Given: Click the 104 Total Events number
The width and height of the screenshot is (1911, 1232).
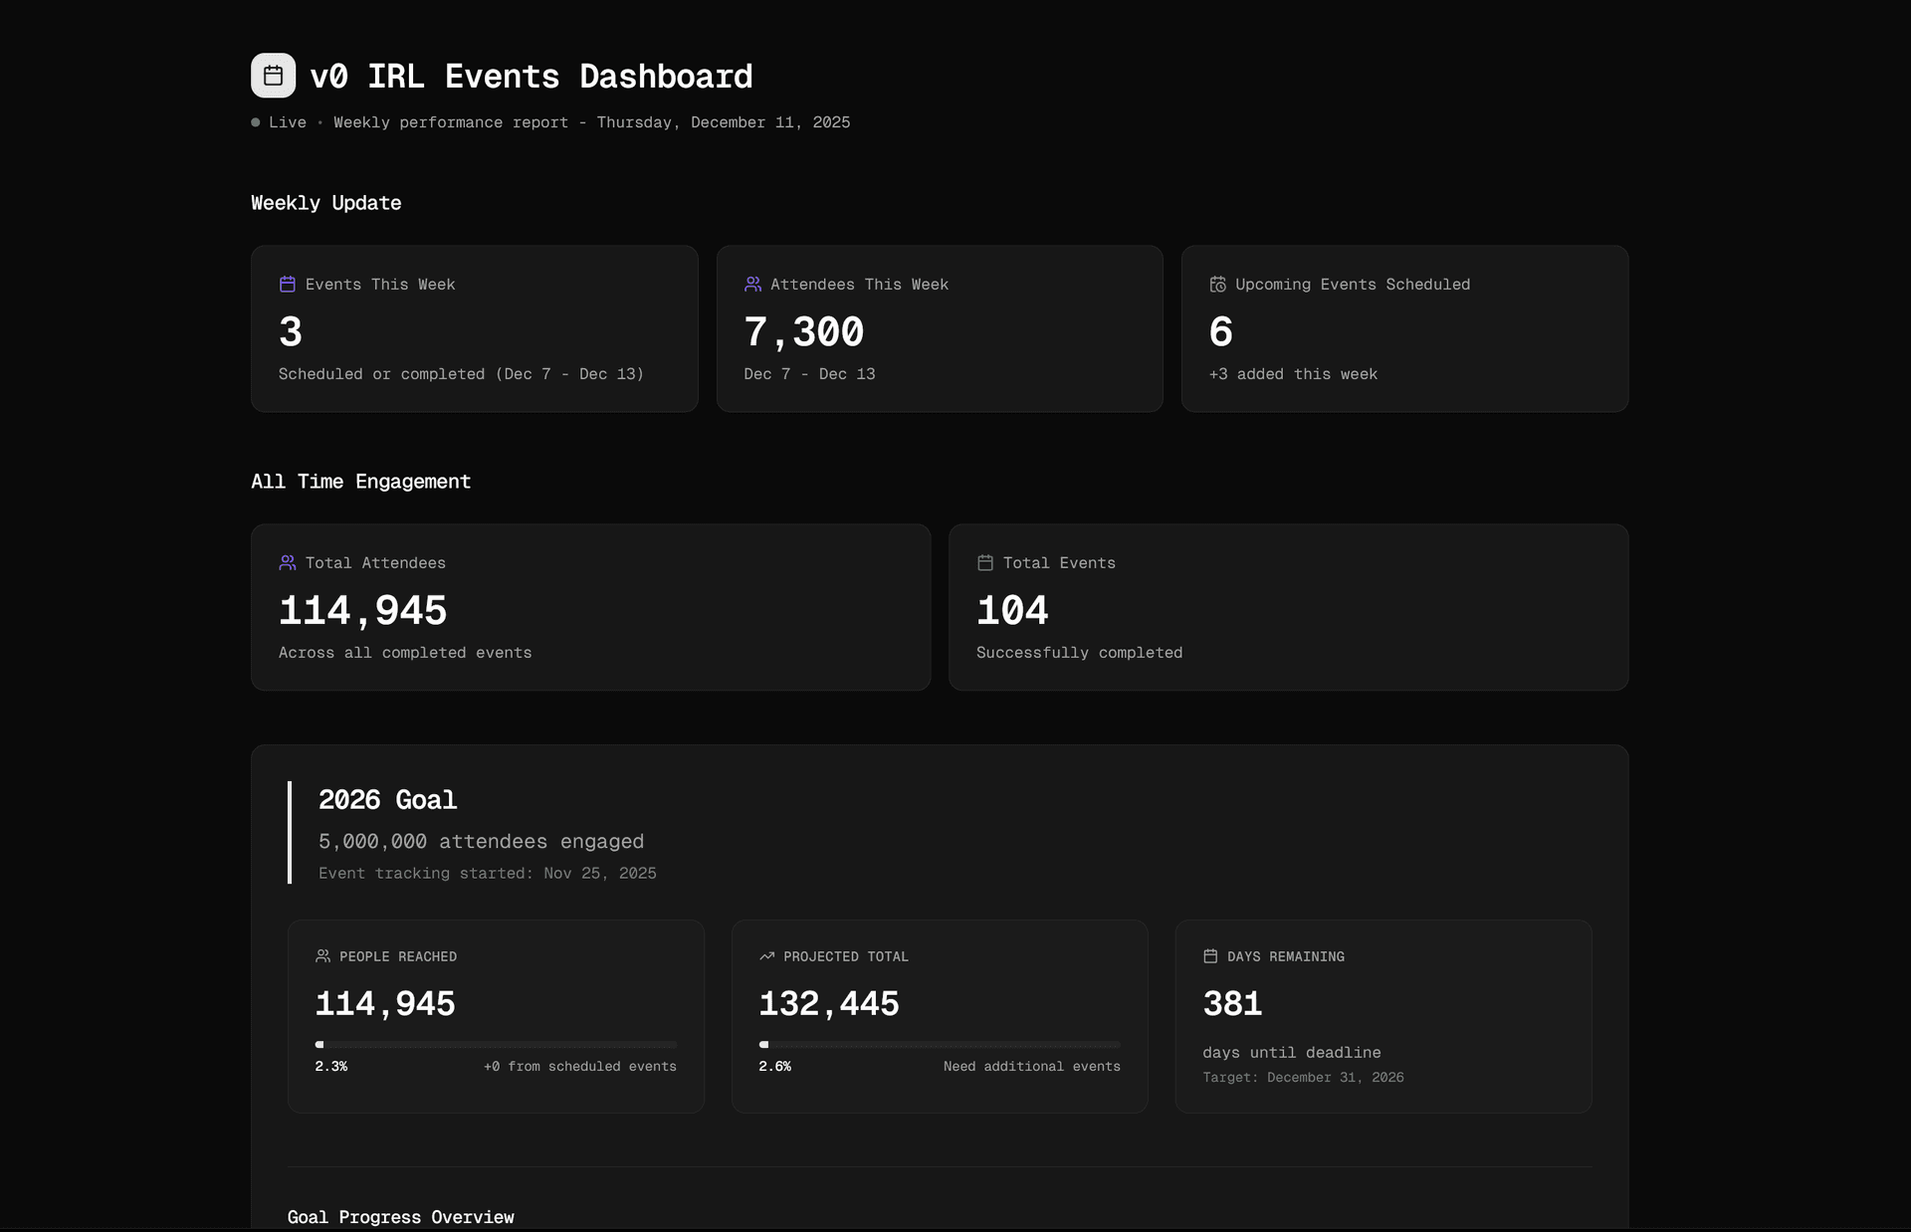Looking at the screenshot, I should pyautogui.click(x=1011, y=611).
